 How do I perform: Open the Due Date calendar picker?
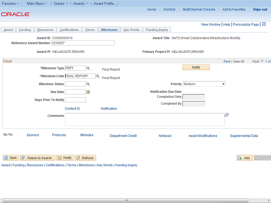(x=88, y=92)
